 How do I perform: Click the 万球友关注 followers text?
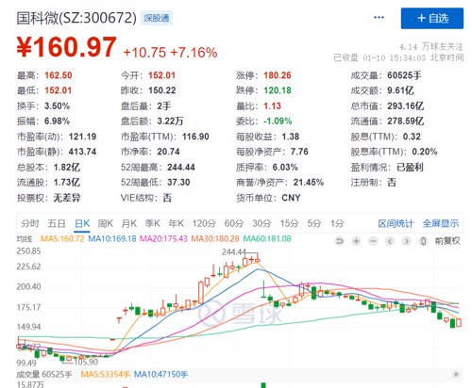click(x=431, y=47)
